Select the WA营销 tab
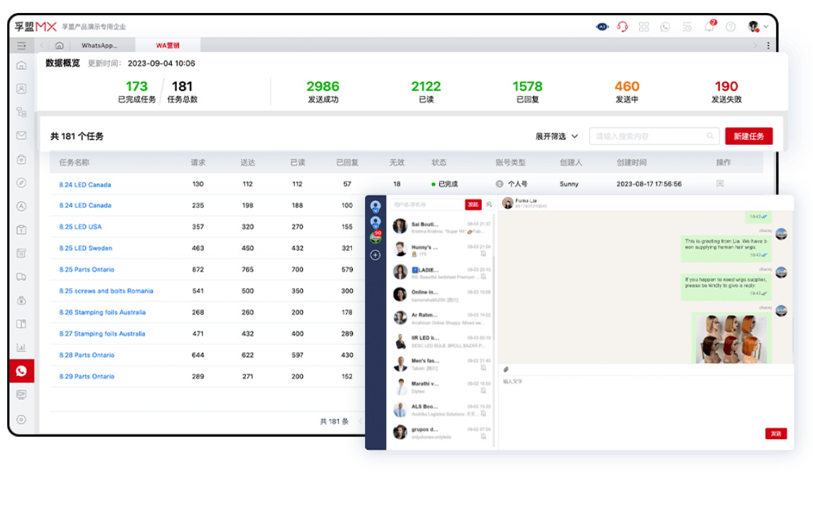 [167, 45]
